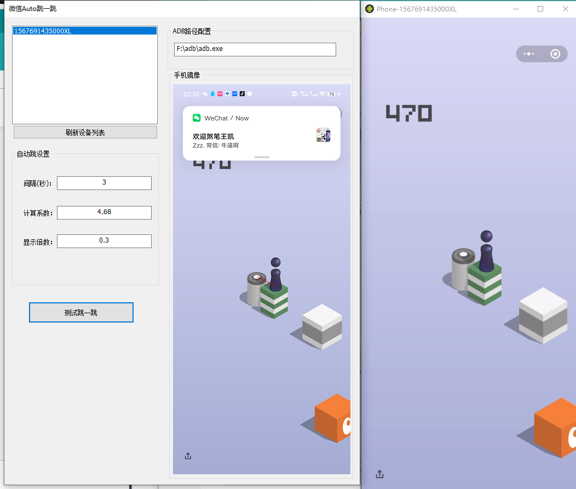Click the orange cube in the phone mirror
The width and height of the screenshot is (576, 489).
(x=333, y=418)
